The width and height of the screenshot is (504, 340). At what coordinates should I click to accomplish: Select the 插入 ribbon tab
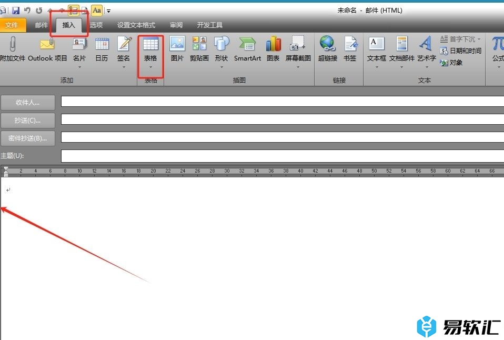[68, 25]
